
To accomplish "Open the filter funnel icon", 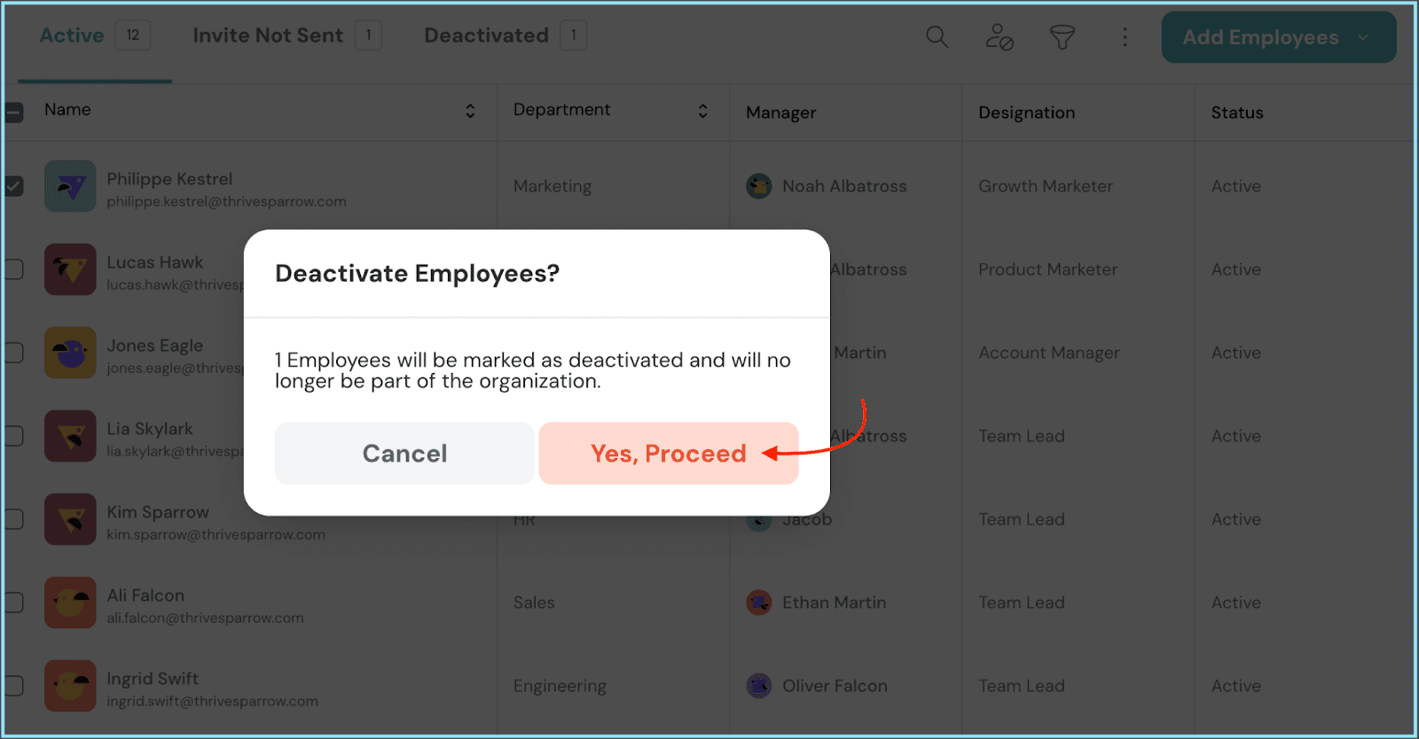I will [1062, 36].
